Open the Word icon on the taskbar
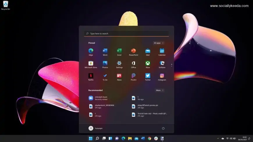Image resolution: width=253 pixels, height=142 pixels. [x=143, y=139]
